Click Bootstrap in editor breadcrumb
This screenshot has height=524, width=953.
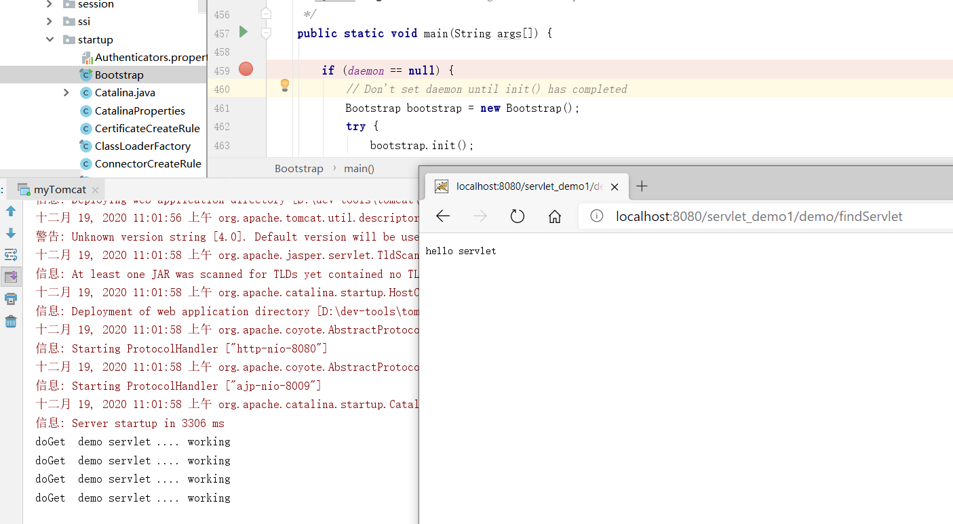click(x=299, y=168)
